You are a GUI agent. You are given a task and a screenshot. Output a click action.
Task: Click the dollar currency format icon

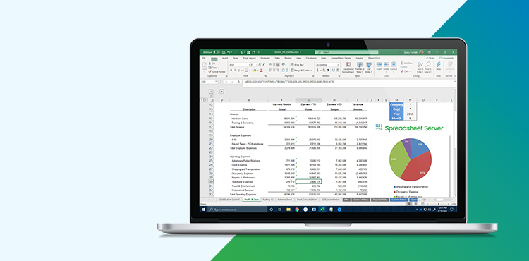point(318,70)
